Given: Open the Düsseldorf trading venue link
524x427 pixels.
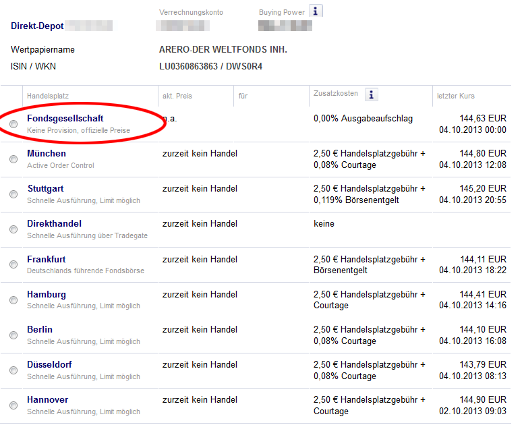Looking at the screenshot, I should click(49, 365).
